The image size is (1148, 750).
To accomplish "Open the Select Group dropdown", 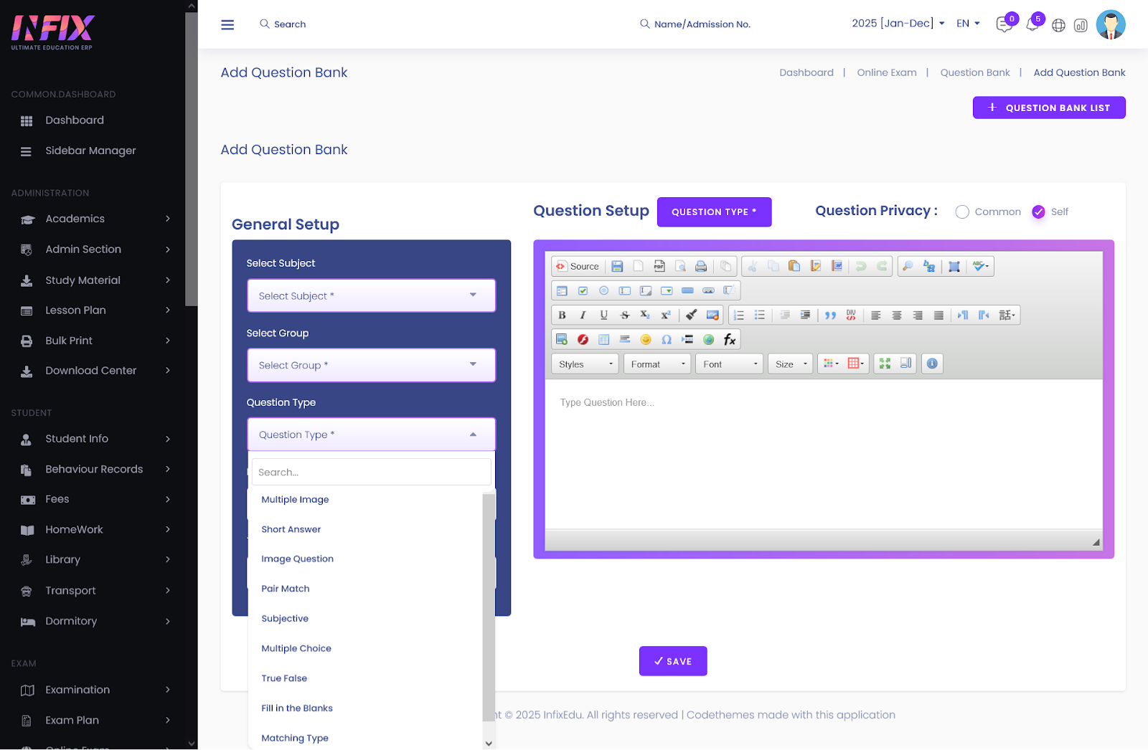I will tap(371, 366).
